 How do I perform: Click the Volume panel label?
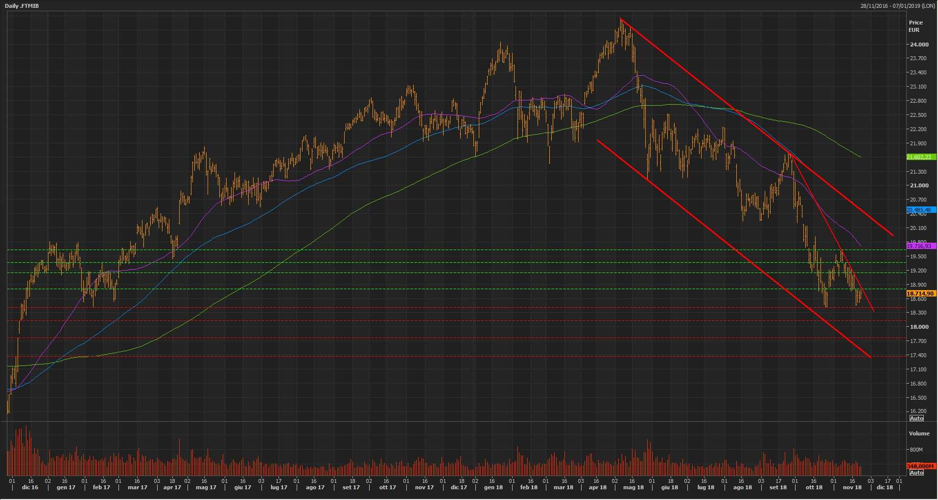[x=919, y=433]
